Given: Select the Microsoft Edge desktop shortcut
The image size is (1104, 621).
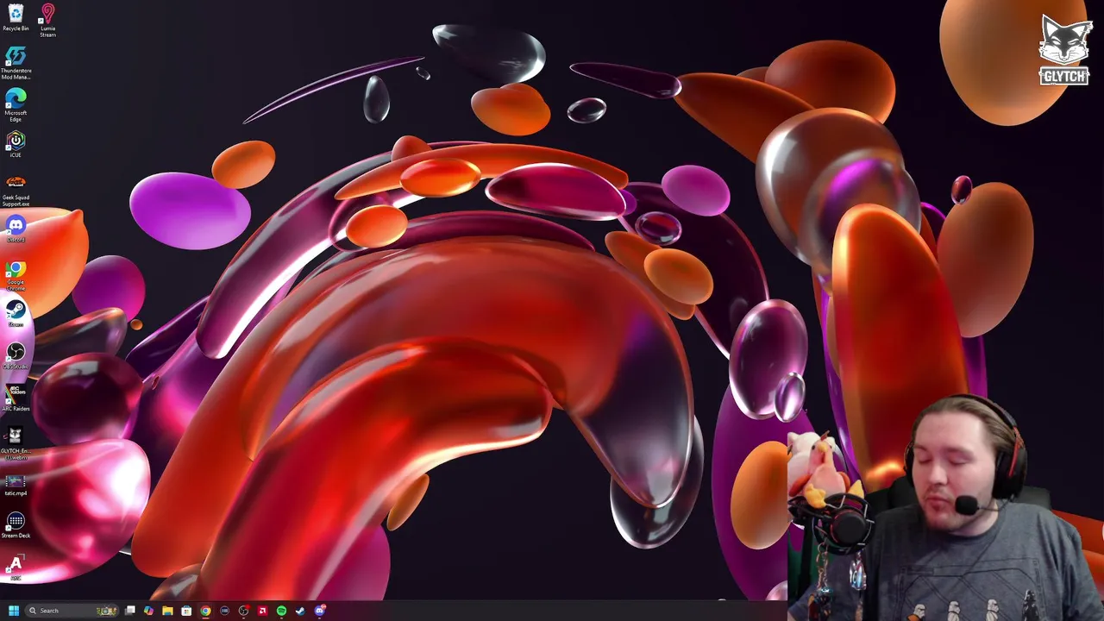Looking at the screenshot, I should [x=16, y=103].
